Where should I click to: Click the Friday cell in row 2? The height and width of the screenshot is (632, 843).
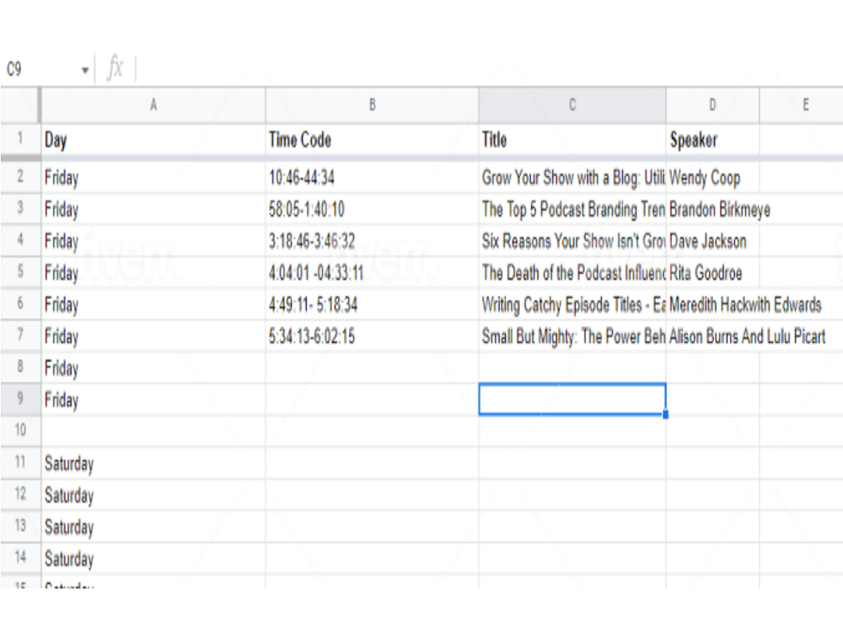click(x=153, y=177)
